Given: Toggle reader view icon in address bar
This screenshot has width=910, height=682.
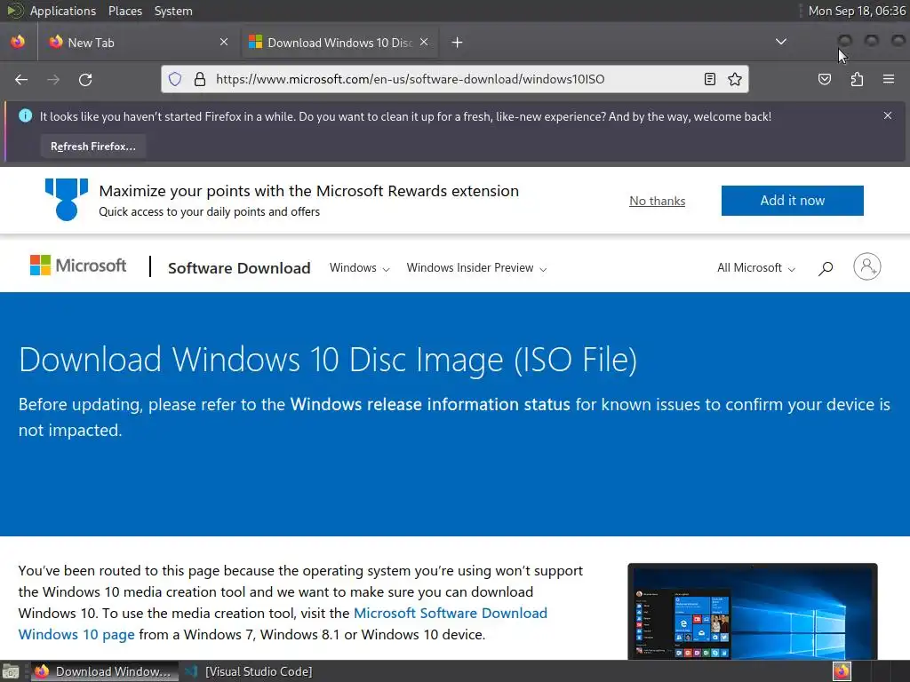Looking at the screenshot, I should [x=709, y=79].
